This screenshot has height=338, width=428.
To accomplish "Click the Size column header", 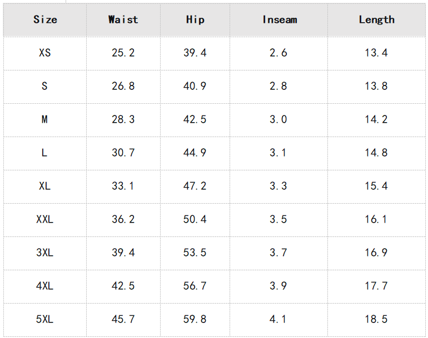I will point(45,19).
